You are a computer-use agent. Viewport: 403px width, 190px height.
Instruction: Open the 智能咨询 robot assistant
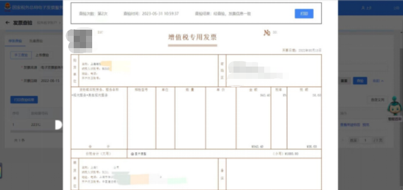tap(395, 109)
